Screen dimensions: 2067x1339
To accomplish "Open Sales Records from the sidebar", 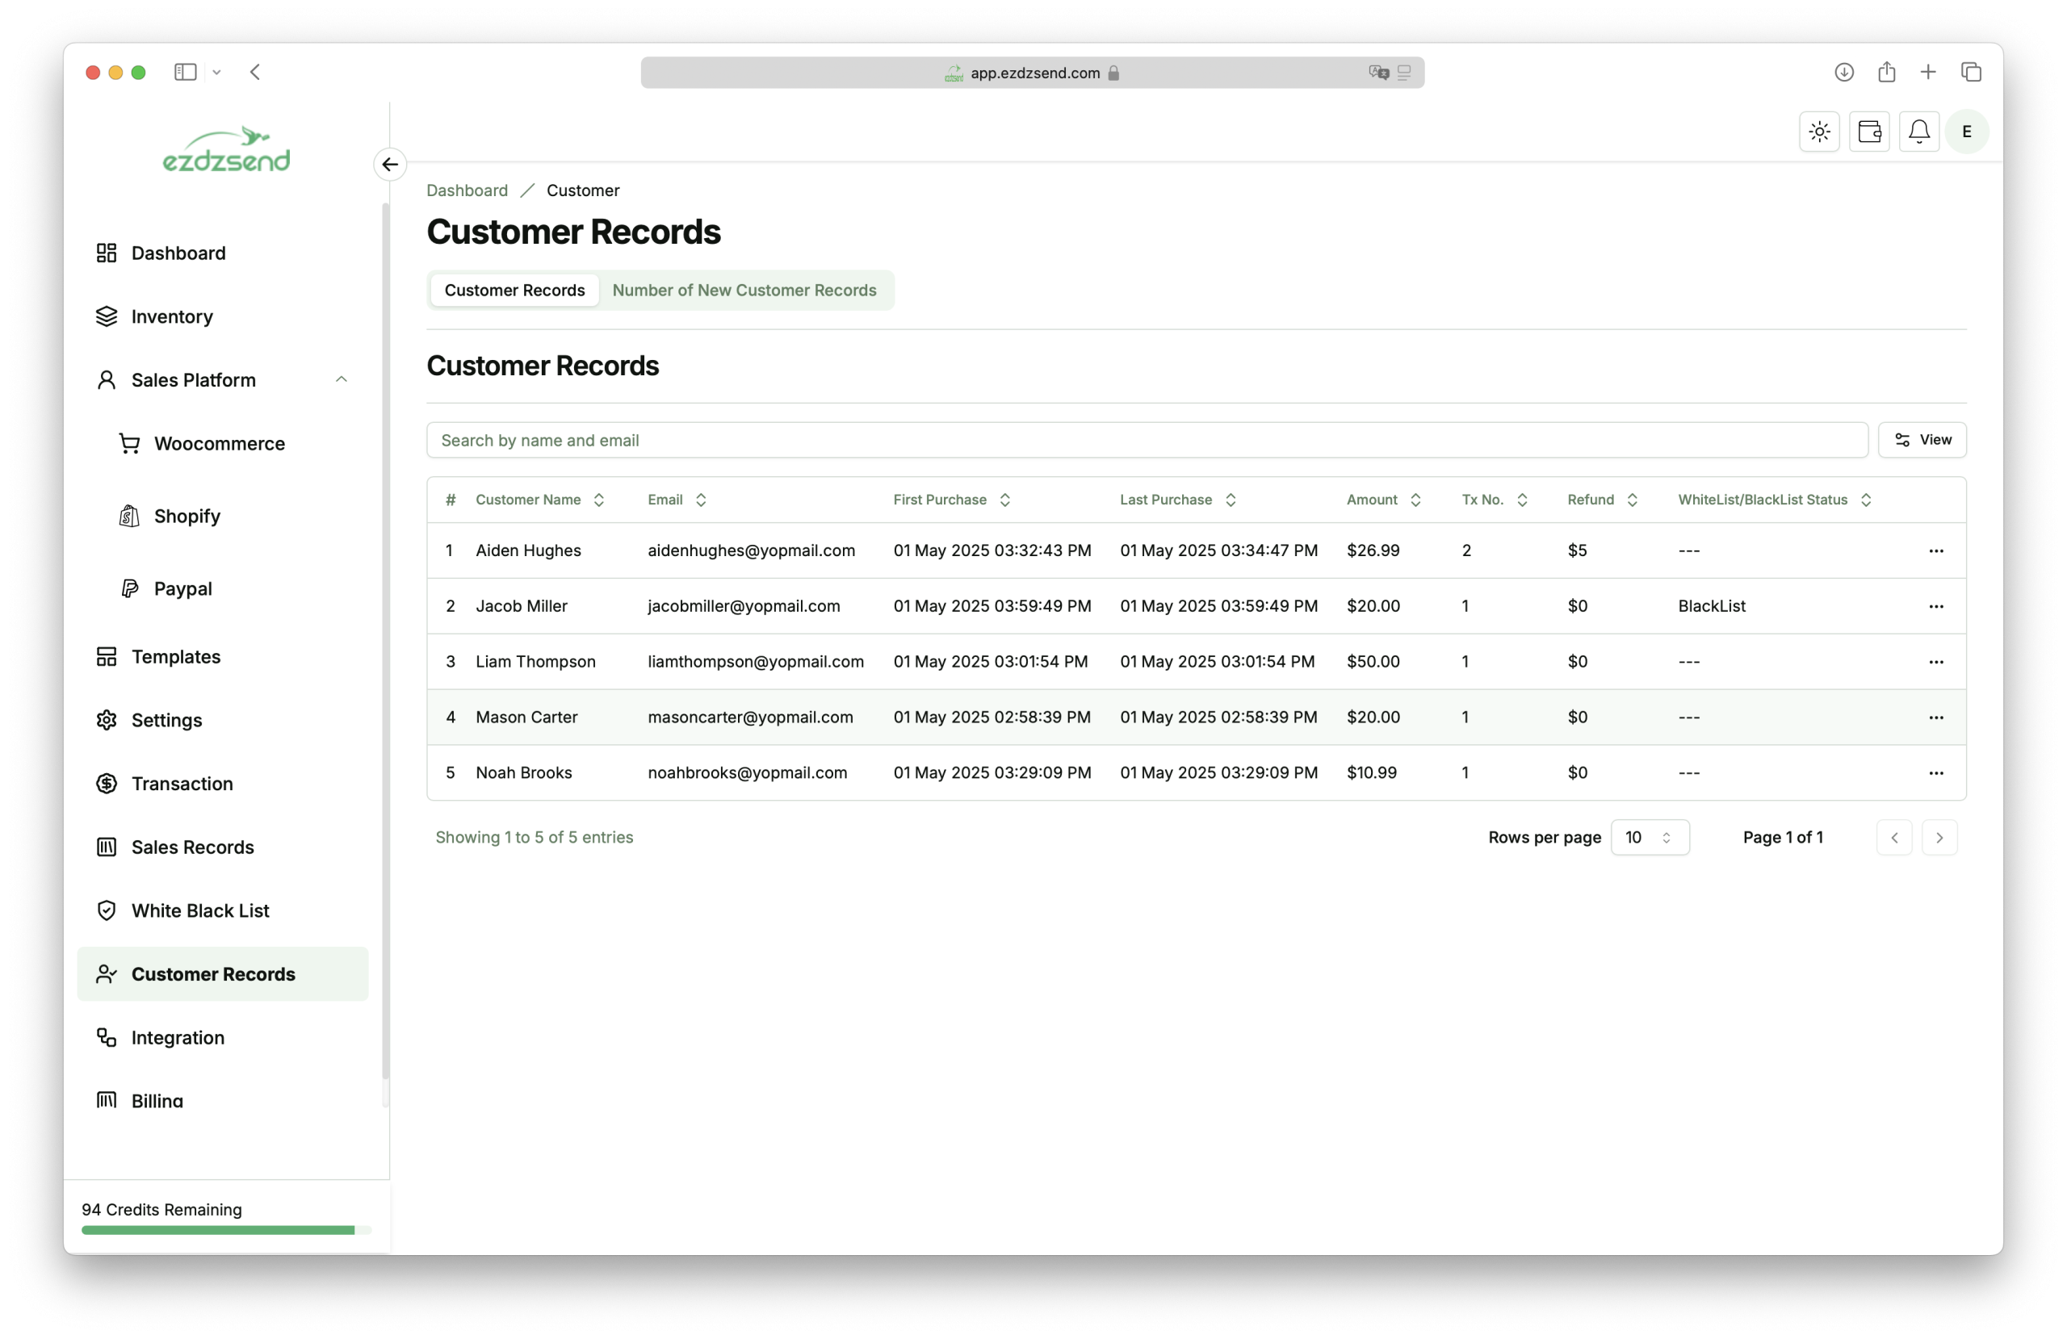I will coord(192,847).
